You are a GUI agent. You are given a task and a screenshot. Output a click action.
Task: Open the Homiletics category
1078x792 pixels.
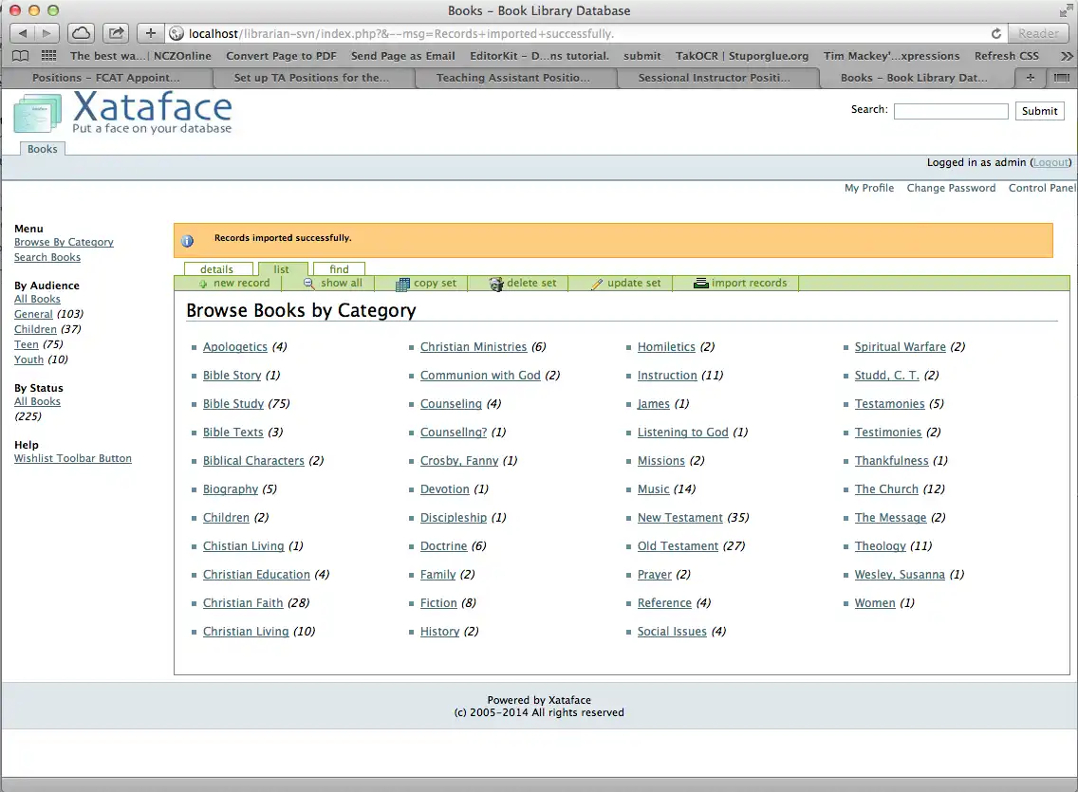[x=666, y=347]
